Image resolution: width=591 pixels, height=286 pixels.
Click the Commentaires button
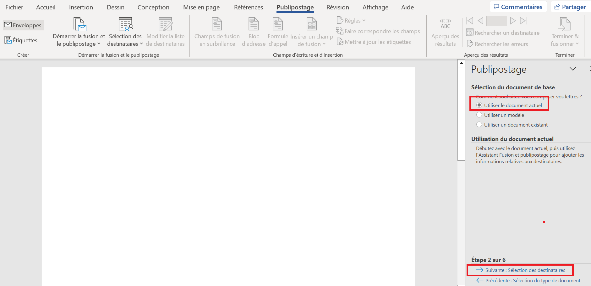coord(518,7)
